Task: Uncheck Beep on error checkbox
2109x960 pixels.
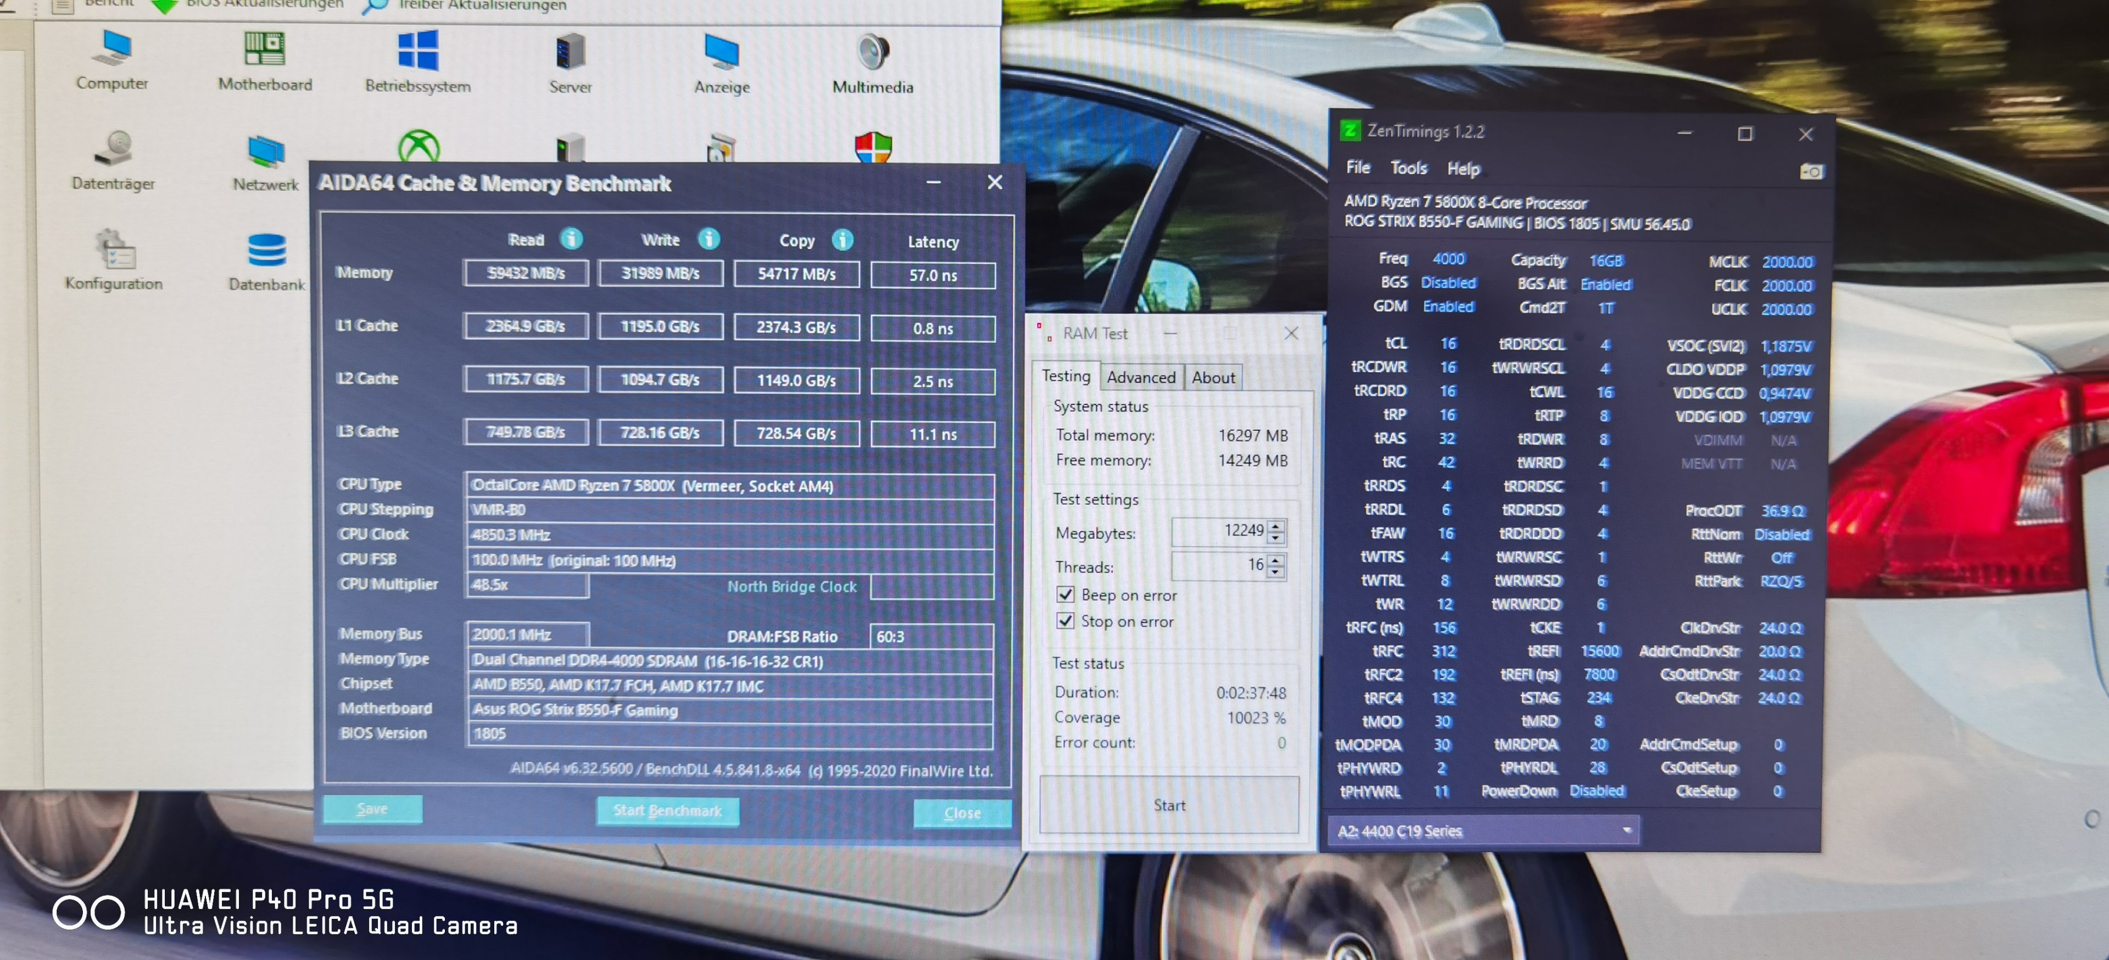Action: coord(1065,594)
